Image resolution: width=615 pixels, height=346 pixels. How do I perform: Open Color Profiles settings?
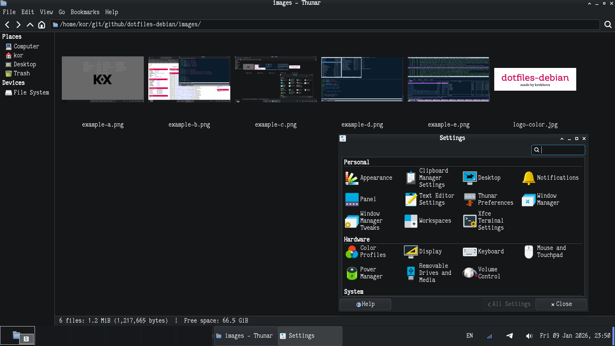[x=352, y=251]
